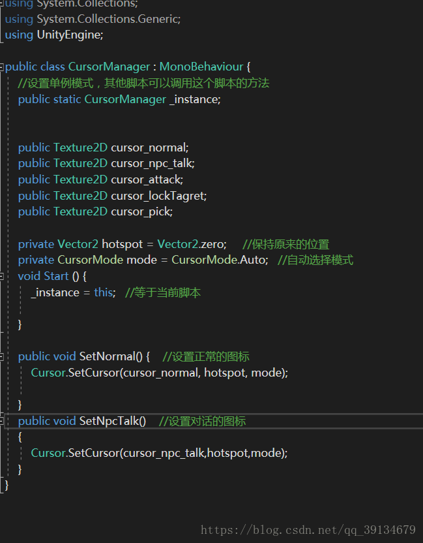Viewport: 423px width, 543px height.
Task: Click the "this" keyword
Action: point(104,292)
